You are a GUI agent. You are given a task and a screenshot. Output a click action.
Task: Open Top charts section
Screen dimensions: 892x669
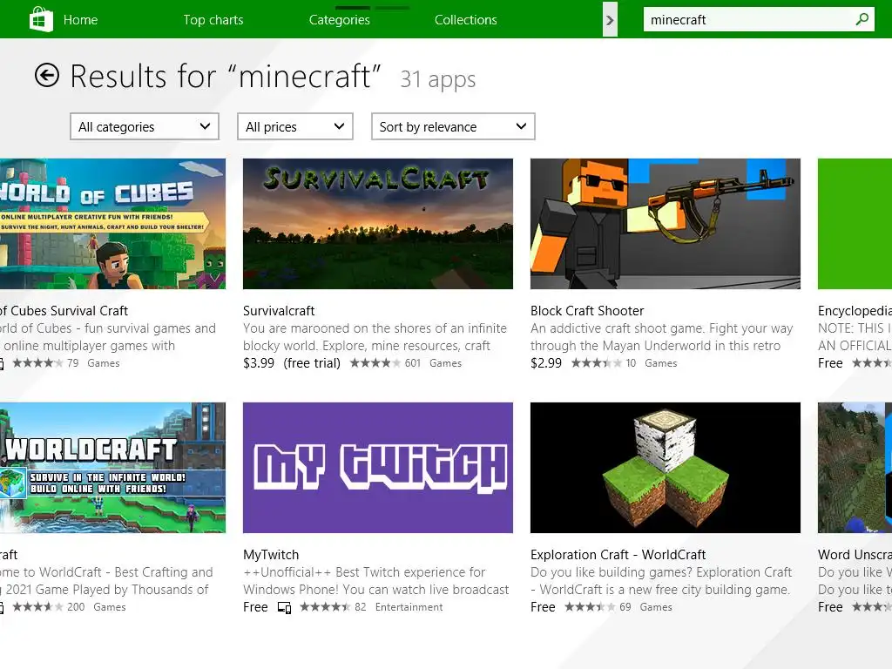point(213,20)
